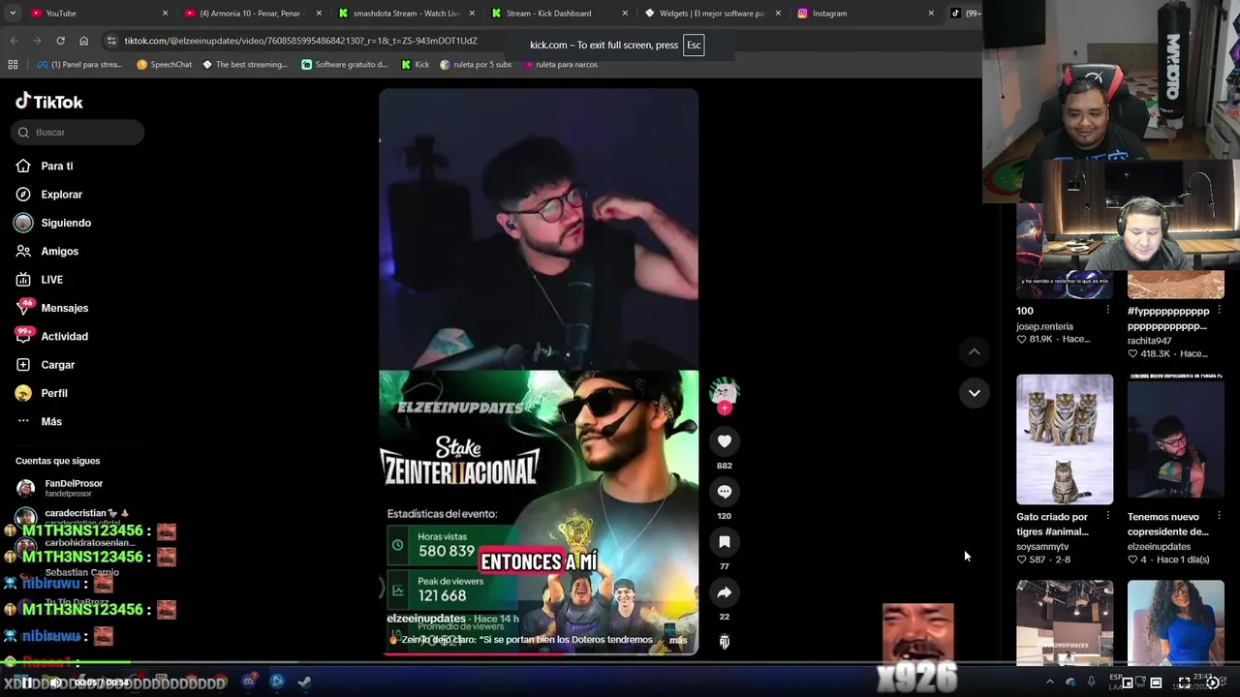Open 'ruleta por 5 subs' bookmark
Viewport: 1240px width, 697px height.
(x=476, y=65)
